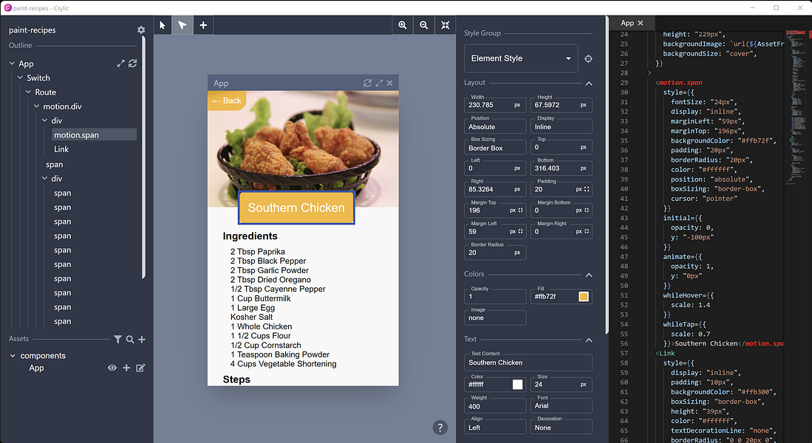Viewport: 812px width, 443px height.
Task: Click the code minimap
Action: [796, 108]
